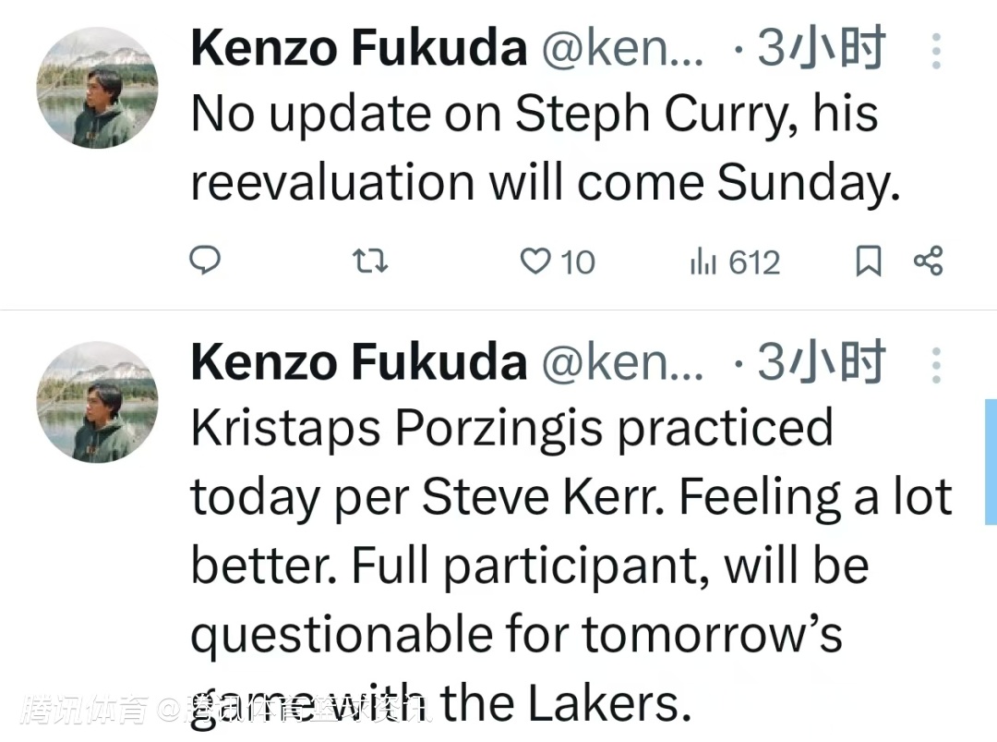
Task: Bookmark the Steph Curry tweet
Action: [868, 262]
